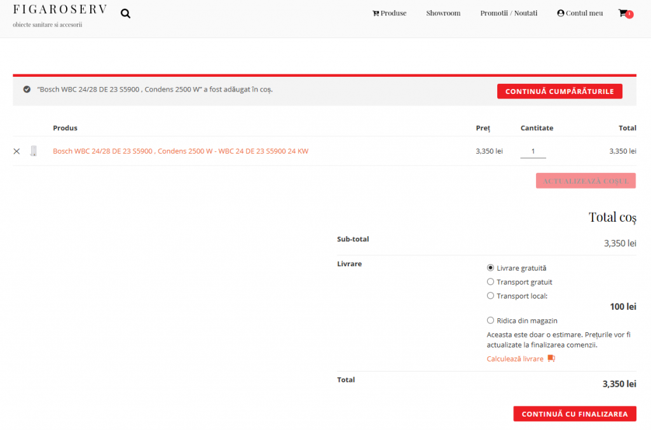Click the Continuă cumpărăturile button
651x430 pixels.
[559, 91]
